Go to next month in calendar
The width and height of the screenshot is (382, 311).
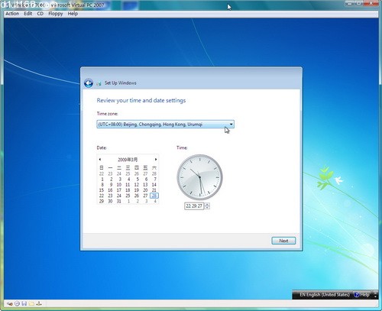coord(156,160)
